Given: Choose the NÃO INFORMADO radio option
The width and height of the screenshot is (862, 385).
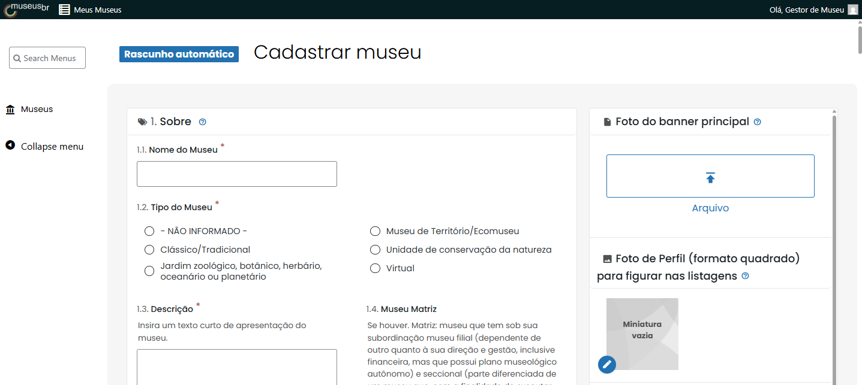Looking at the screenshot, I should [149, 231].
